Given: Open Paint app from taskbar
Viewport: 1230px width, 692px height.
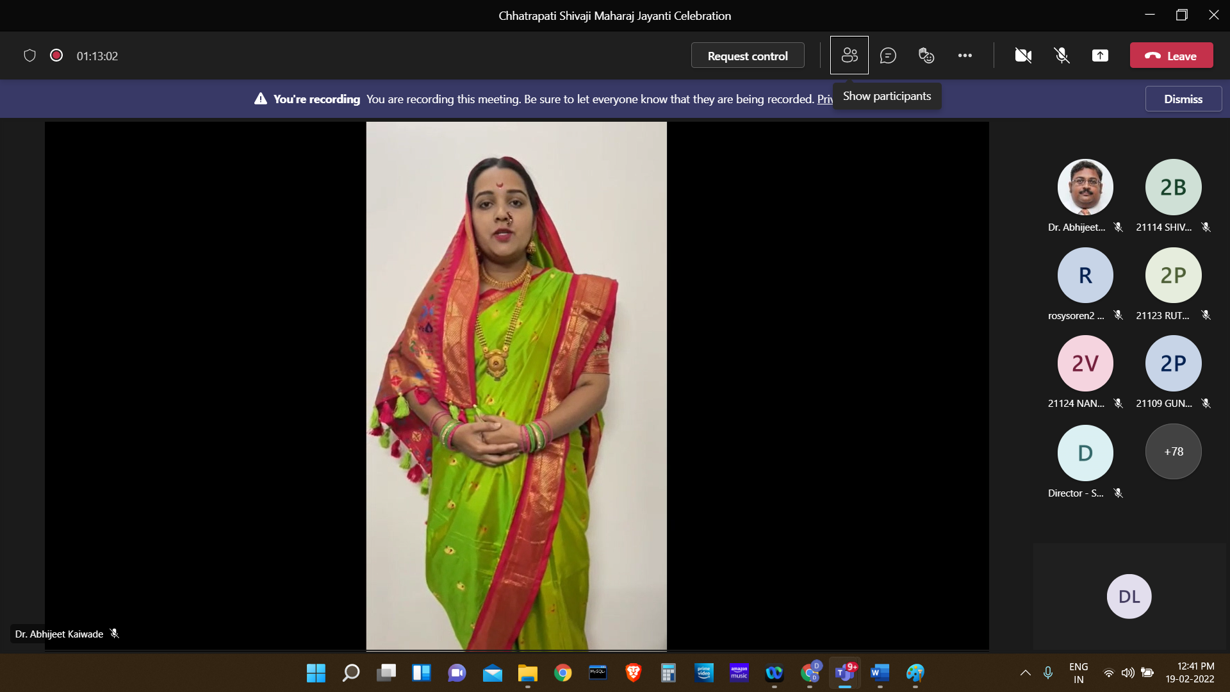Looking at the screenshot, I should [x=915, y=673].
